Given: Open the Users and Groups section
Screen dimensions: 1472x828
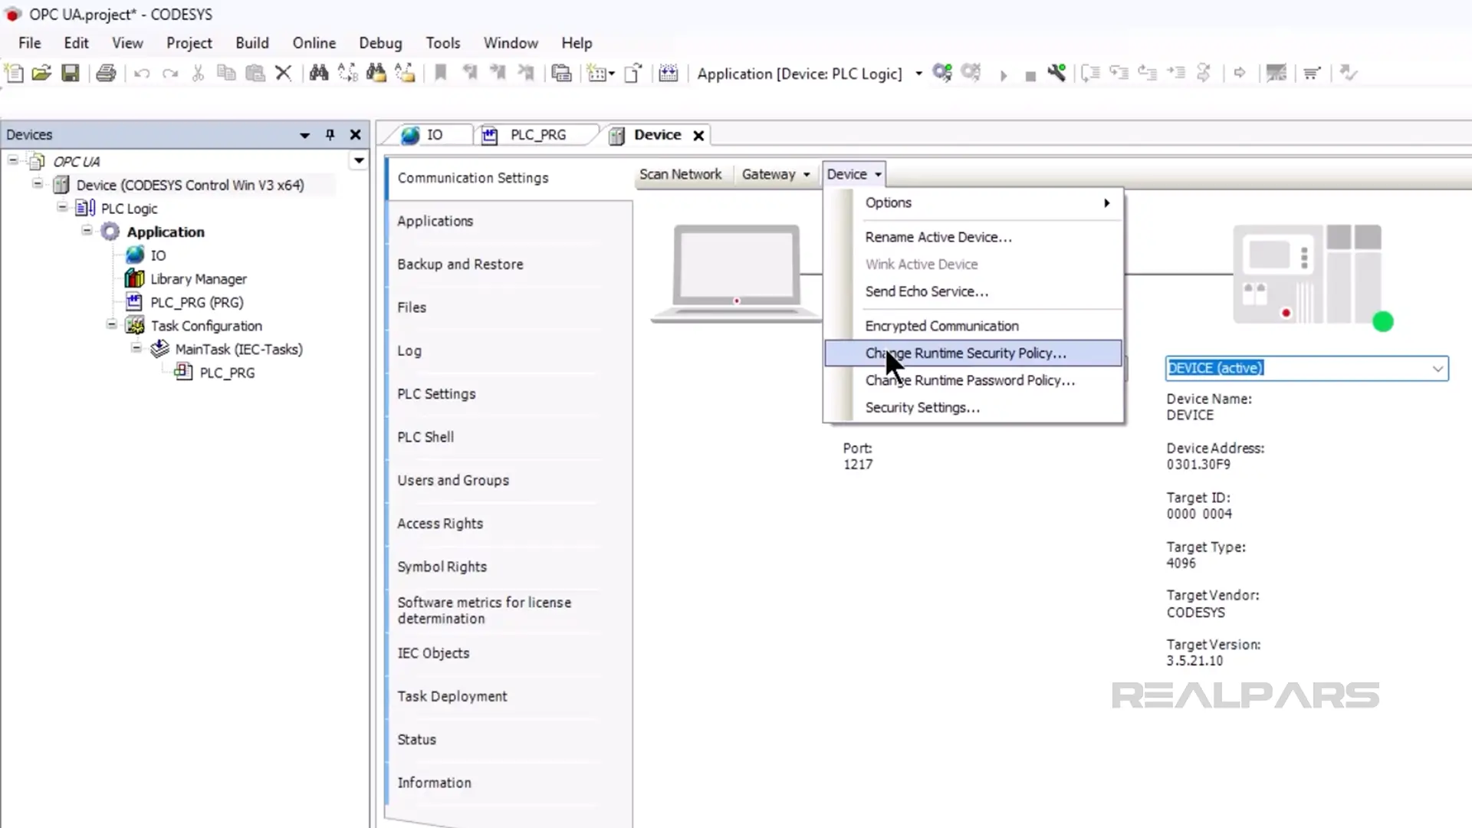Looking at the screenshot, I should [x=452, y=481].
